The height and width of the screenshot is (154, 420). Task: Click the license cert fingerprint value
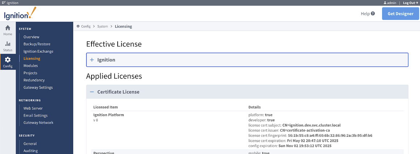point(330,136)
